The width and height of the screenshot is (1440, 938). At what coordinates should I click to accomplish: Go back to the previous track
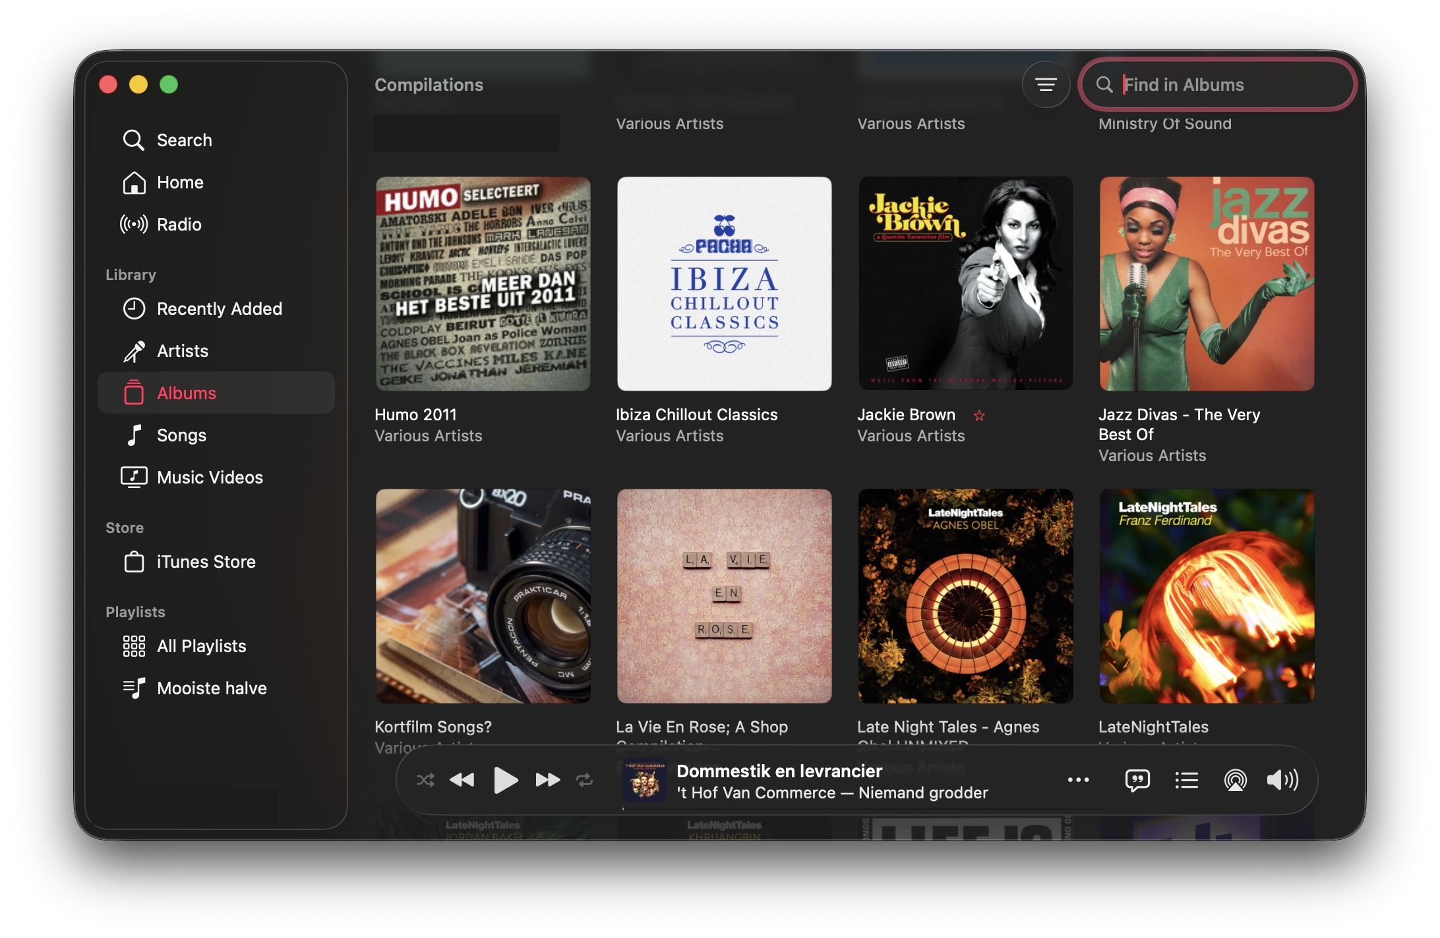coord(462,781)
